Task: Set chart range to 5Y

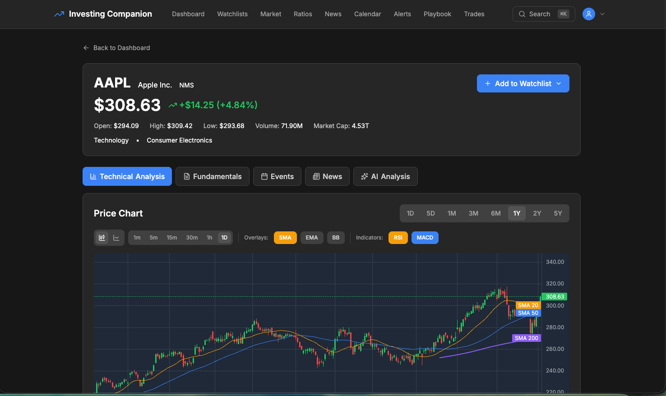Action: [x=558, y=213]
